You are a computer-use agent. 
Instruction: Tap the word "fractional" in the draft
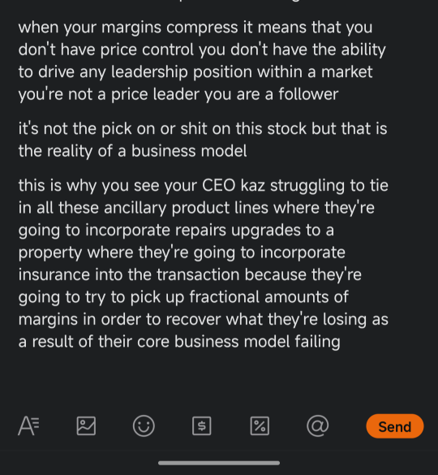click(x=225, y=297)
